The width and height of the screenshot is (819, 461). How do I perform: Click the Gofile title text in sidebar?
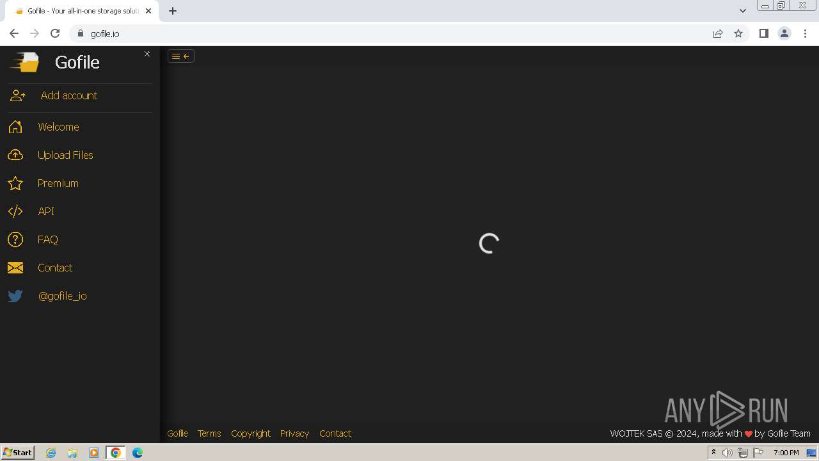[x=77, y=62]
